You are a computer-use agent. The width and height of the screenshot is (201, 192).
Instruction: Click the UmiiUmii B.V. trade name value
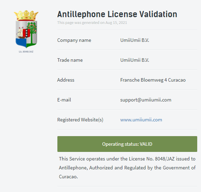135,60
